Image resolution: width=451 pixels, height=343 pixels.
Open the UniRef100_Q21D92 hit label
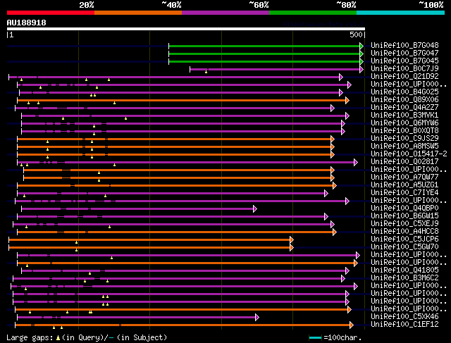404,77
